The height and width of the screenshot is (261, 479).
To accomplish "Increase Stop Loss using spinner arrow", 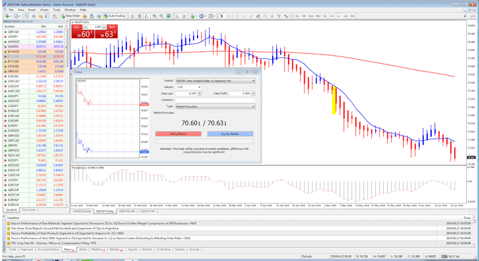I will point(200,92).
